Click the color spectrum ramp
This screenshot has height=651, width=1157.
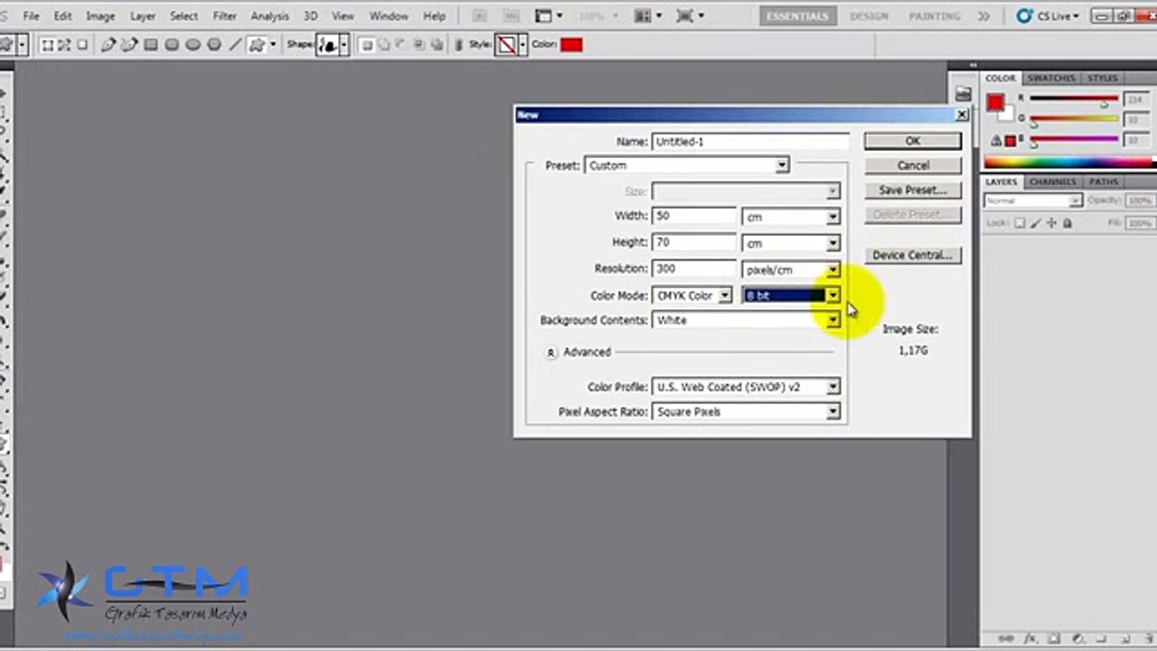click(1068, 163)
